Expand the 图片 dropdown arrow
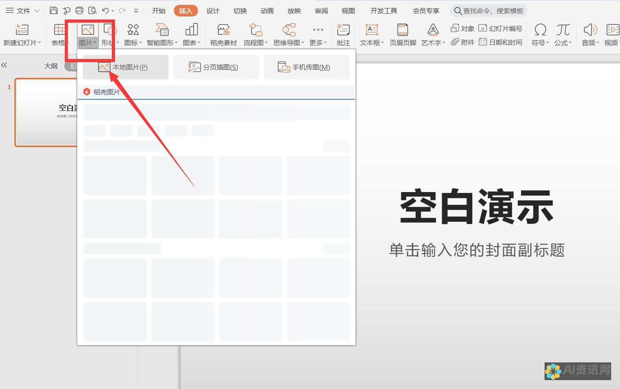This screenshot has width=620, height=389. 95,43
